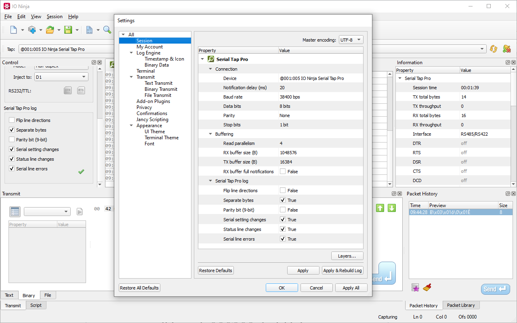The width and height of the screenshot is (517, 323).
Task: Click Restore All Defaults button
Action: 139,288
